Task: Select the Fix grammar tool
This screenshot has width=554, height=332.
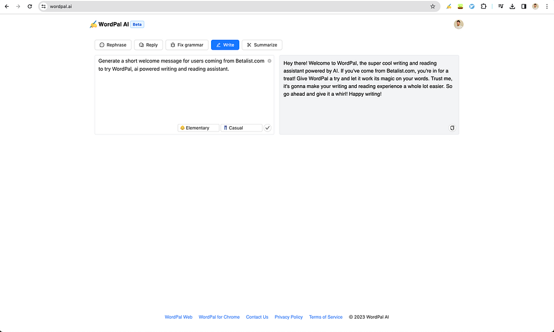Action: click(x=186, y=45)
